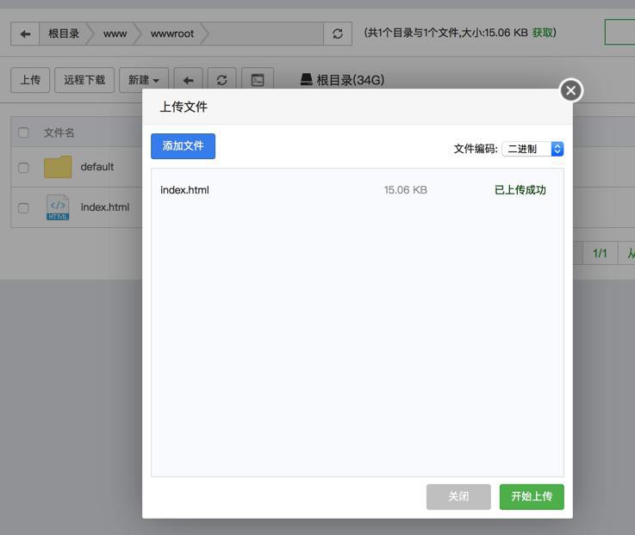This screenshot has height=535, width=635.
Task: Go to wwwroot in the breadcrumb path
Action: click(172, 34)
